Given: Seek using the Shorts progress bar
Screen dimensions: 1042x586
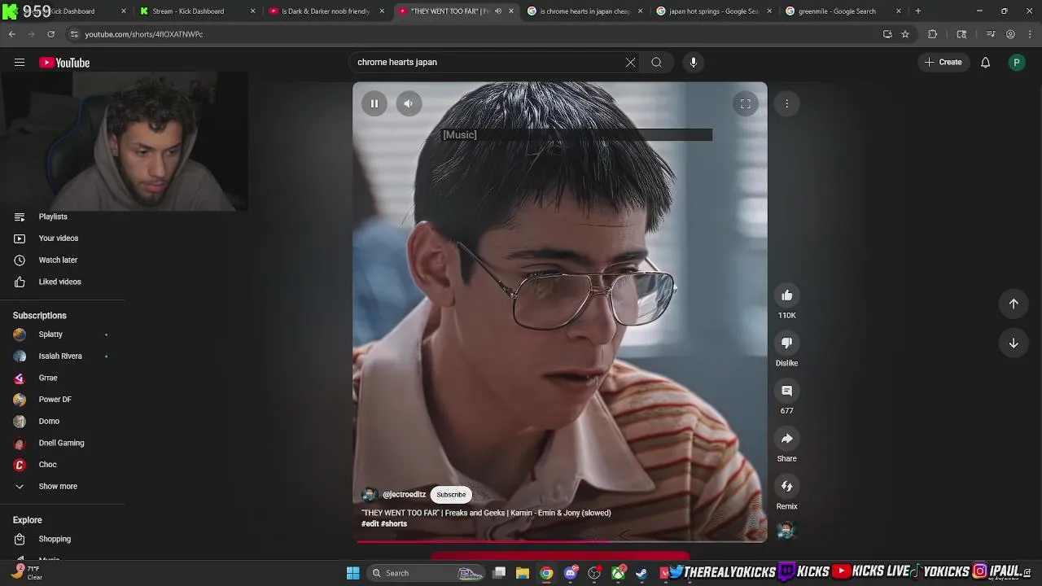Looking at the screenshot, I should tap(560, 540).
